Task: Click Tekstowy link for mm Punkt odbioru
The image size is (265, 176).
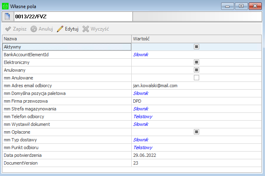Action: tap(143, 147)
